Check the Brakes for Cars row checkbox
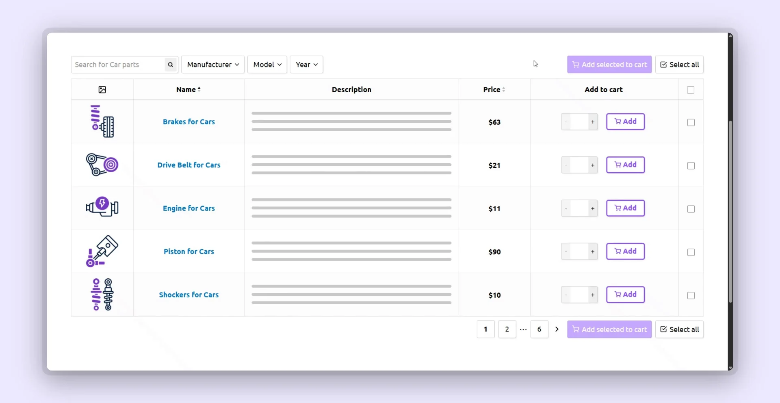This screenshot has height=403, width=780. pyautogui.click(x=691, y=122)
